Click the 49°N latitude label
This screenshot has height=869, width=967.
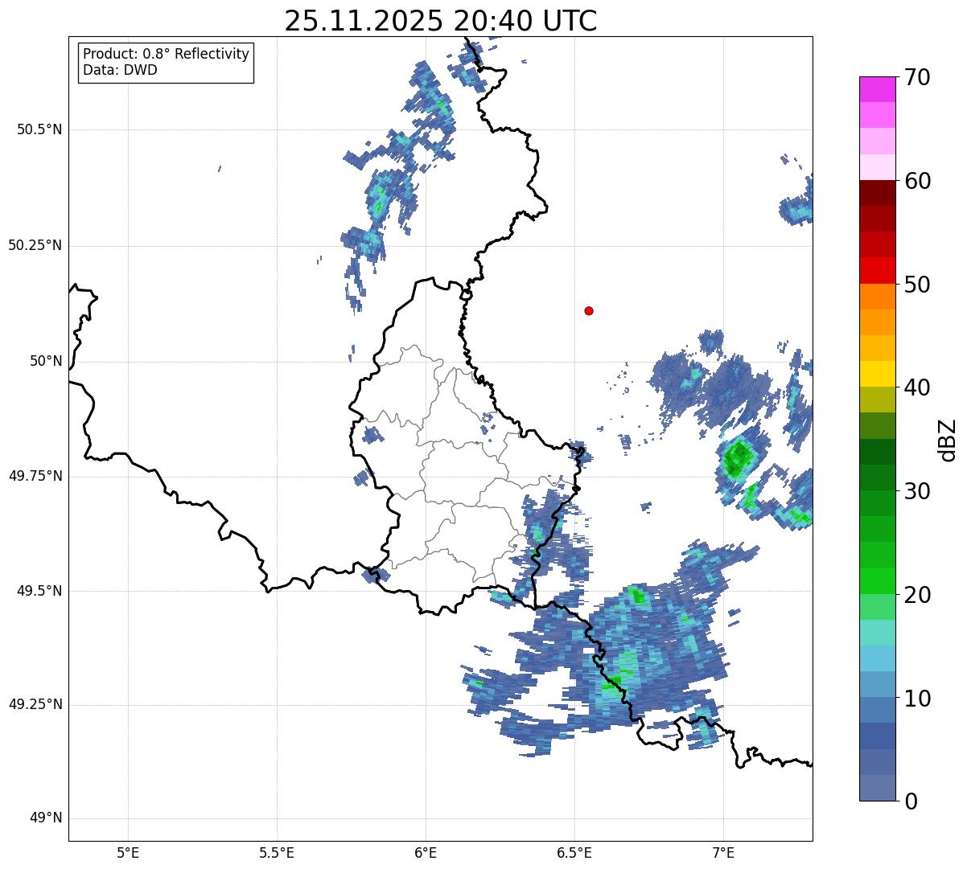tap(46, 818)
